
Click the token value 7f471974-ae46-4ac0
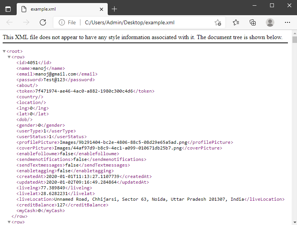[84, 91]
